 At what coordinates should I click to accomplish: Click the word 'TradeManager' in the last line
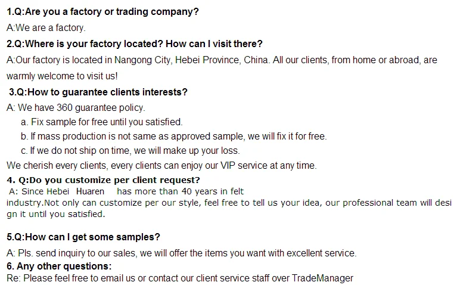point(322,278)
